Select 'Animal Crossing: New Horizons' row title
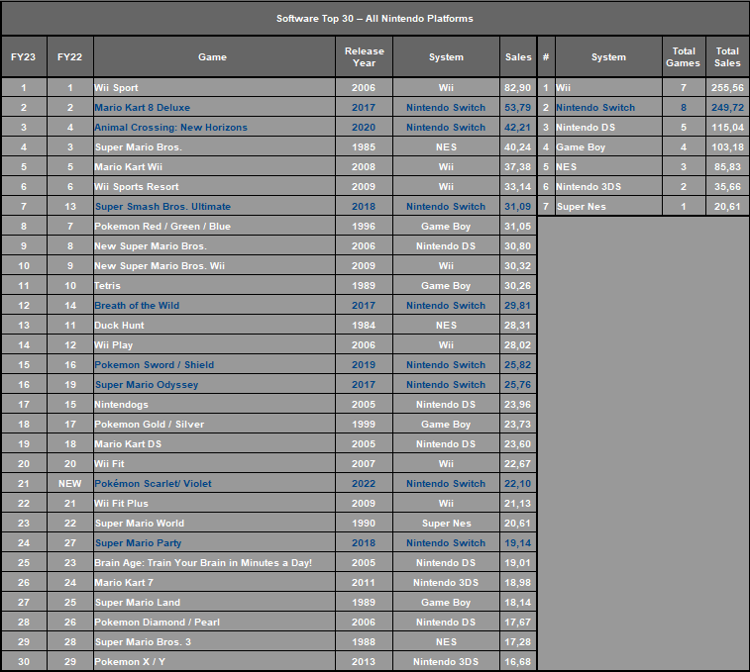Screen dimensions: 750x672 pyautogui.click(x=170, y=127)
